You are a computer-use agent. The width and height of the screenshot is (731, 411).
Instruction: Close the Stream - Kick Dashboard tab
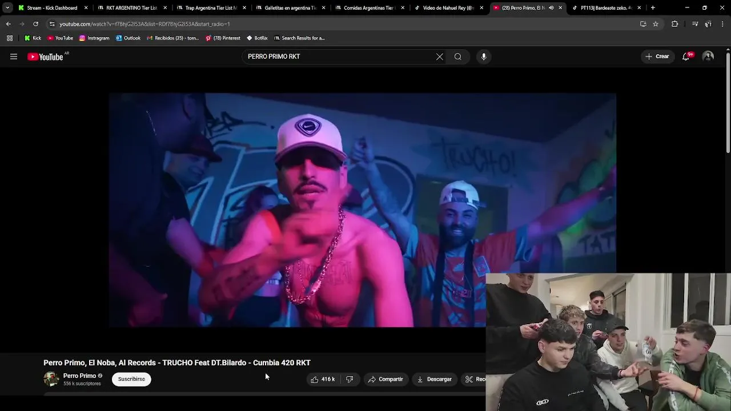[x=86, y=8]
